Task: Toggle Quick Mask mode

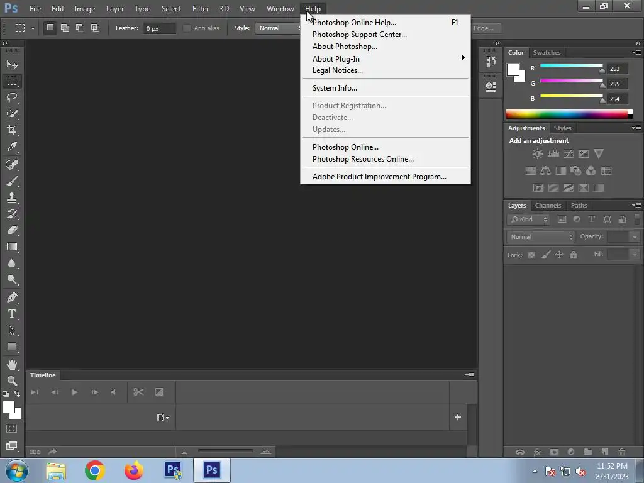Action: [12, 429]
